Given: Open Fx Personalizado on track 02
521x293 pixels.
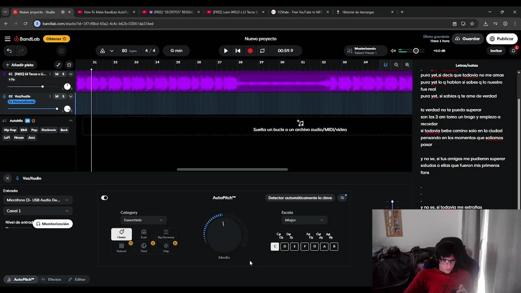Looking at the screenshot, I should coord(21,102).
